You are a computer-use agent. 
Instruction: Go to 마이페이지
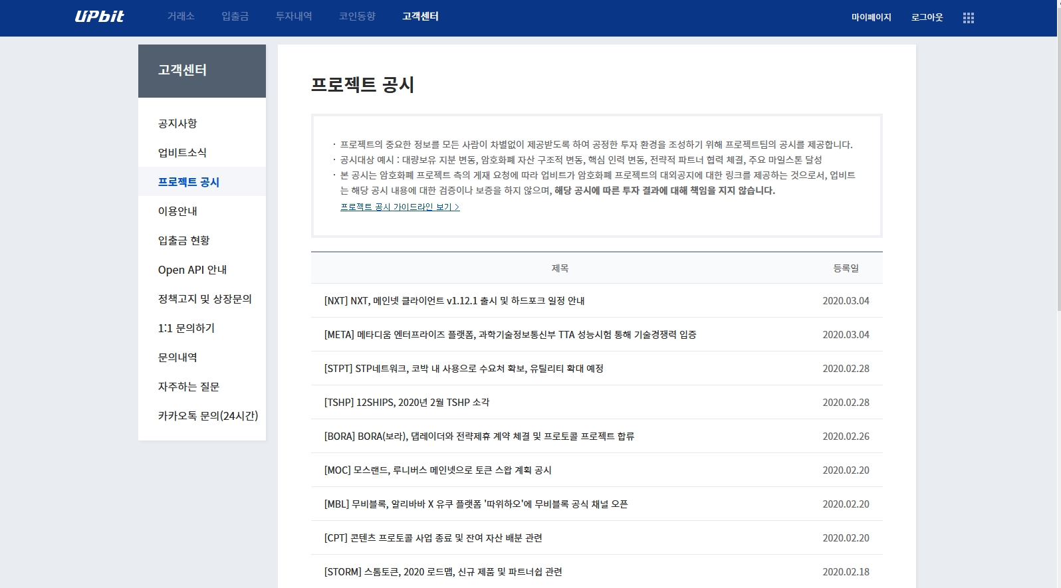tap(871, 17)
